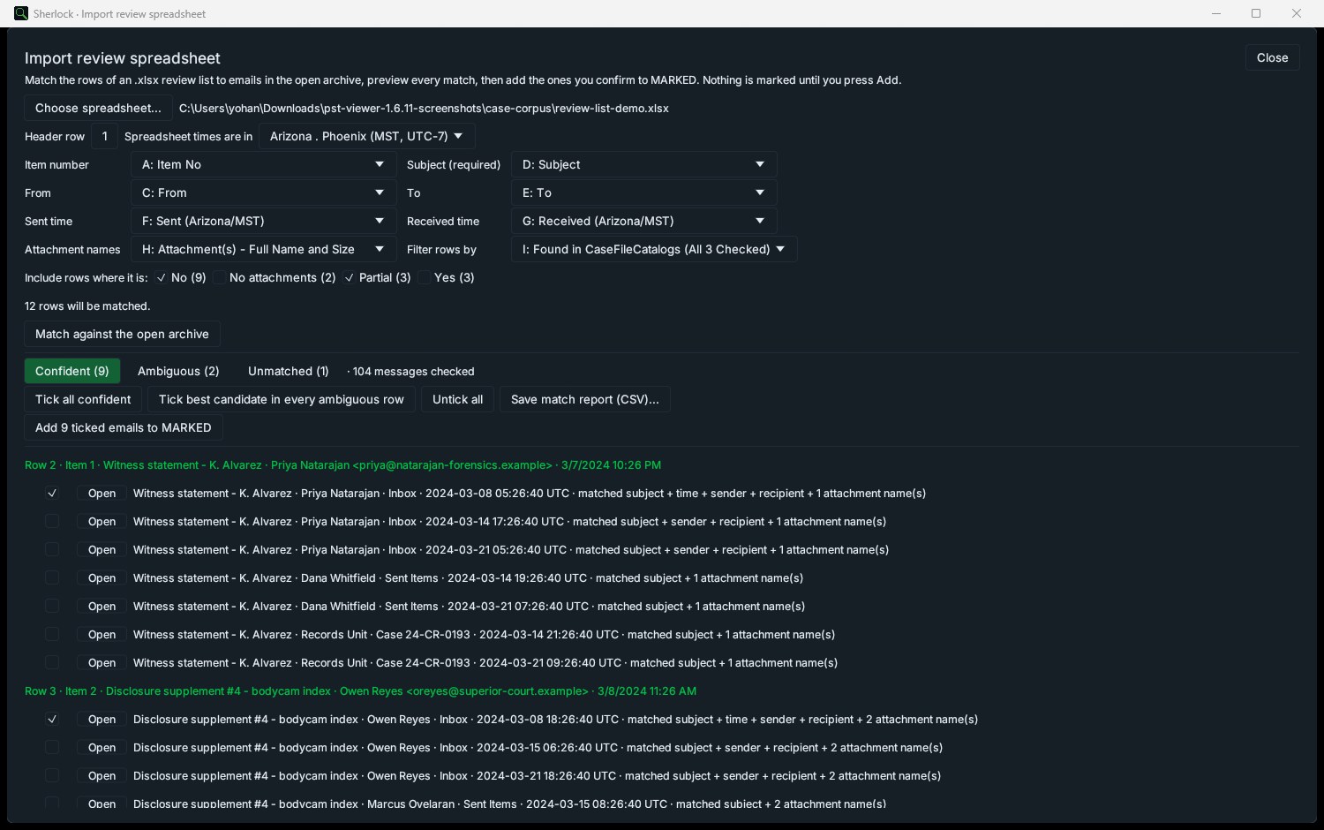
Task: Click Add 9 ticked emails to MARKED
Action: pos(124,428)
